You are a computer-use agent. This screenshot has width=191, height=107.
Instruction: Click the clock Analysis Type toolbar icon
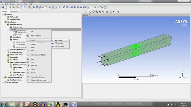pos(64,7)
